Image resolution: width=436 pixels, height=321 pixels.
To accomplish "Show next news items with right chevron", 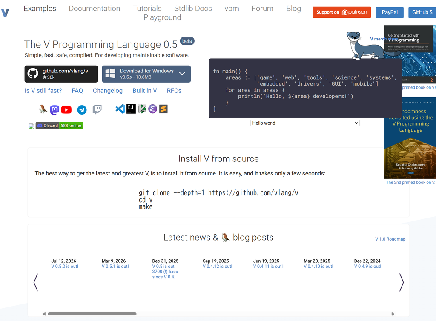I will tap(401, 282).
